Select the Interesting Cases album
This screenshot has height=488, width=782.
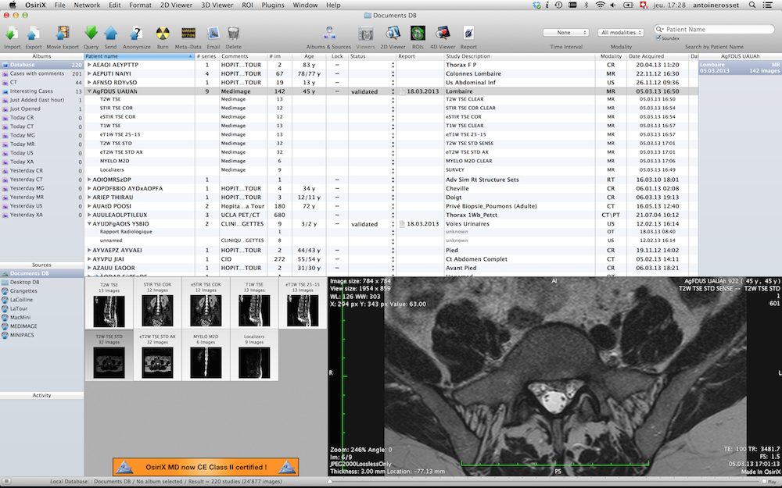tap(42, 91)
